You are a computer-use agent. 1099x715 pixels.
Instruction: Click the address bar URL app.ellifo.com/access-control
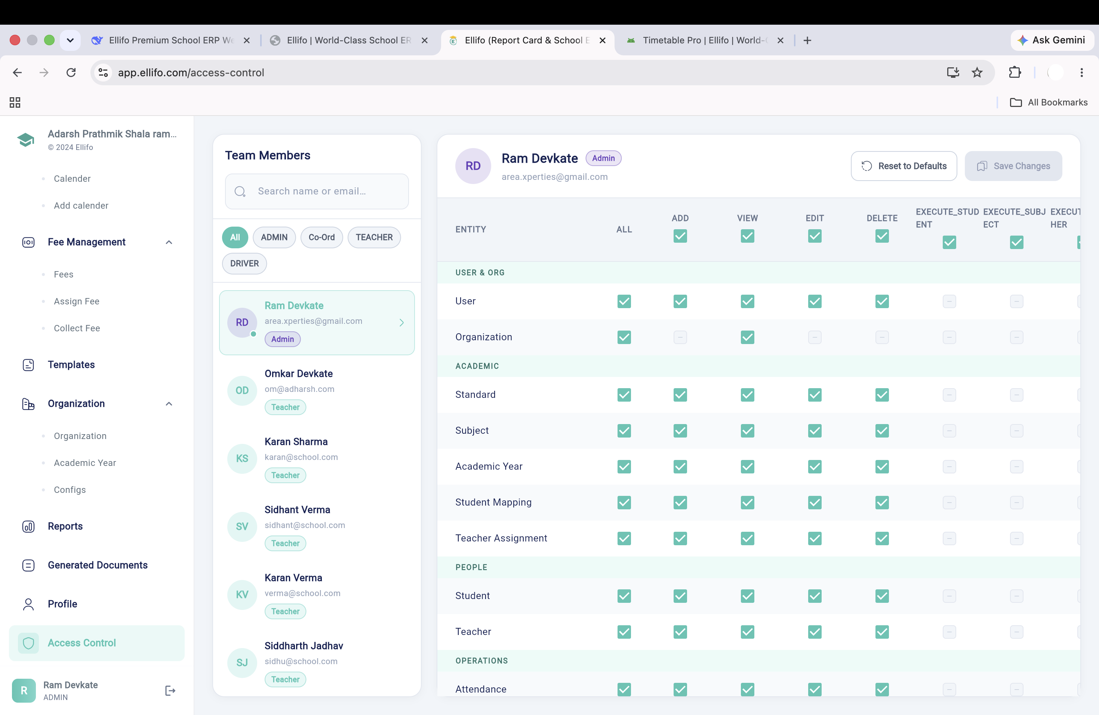[x=191, y=73]
